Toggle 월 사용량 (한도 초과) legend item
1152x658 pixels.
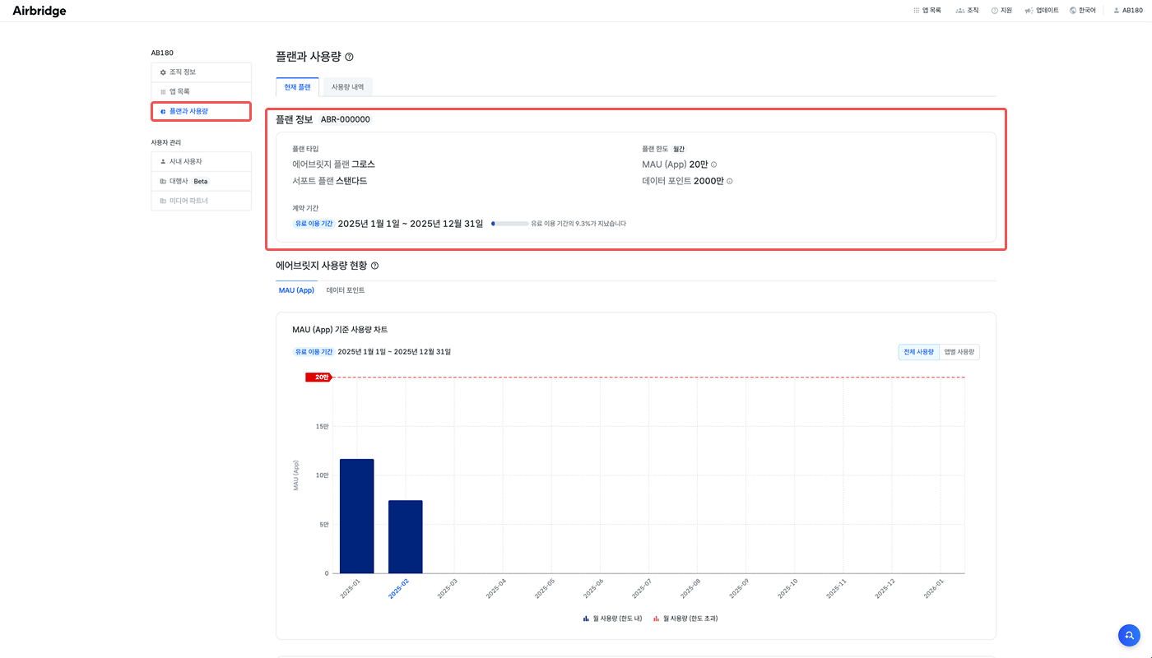click(685, 618)
